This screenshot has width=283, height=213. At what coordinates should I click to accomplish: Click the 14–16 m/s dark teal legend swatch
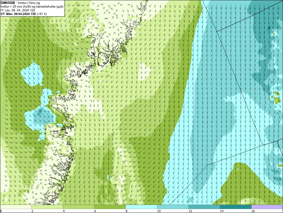[236, 207]
